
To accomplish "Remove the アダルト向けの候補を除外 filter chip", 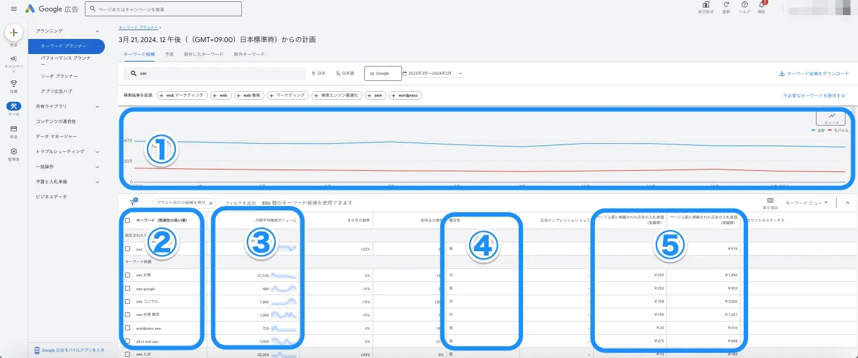I will click(x=210, y=203).
